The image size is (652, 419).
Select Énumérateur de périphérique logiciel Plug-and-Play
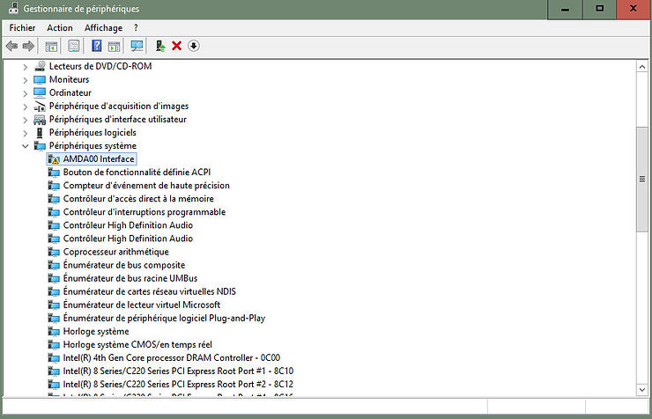point(164,318)
